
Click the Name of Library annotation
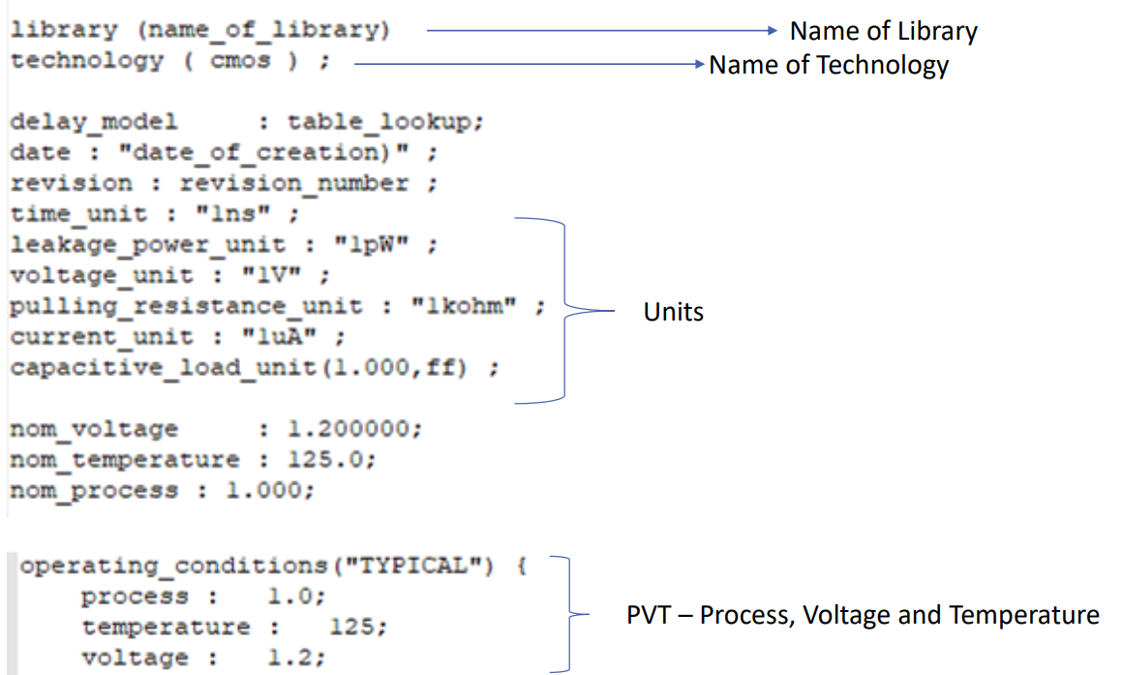[x=882, y=31]
